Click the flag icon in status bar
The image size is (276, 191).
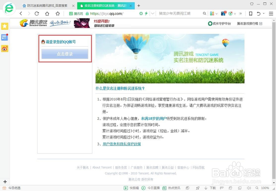coord(222,188)
